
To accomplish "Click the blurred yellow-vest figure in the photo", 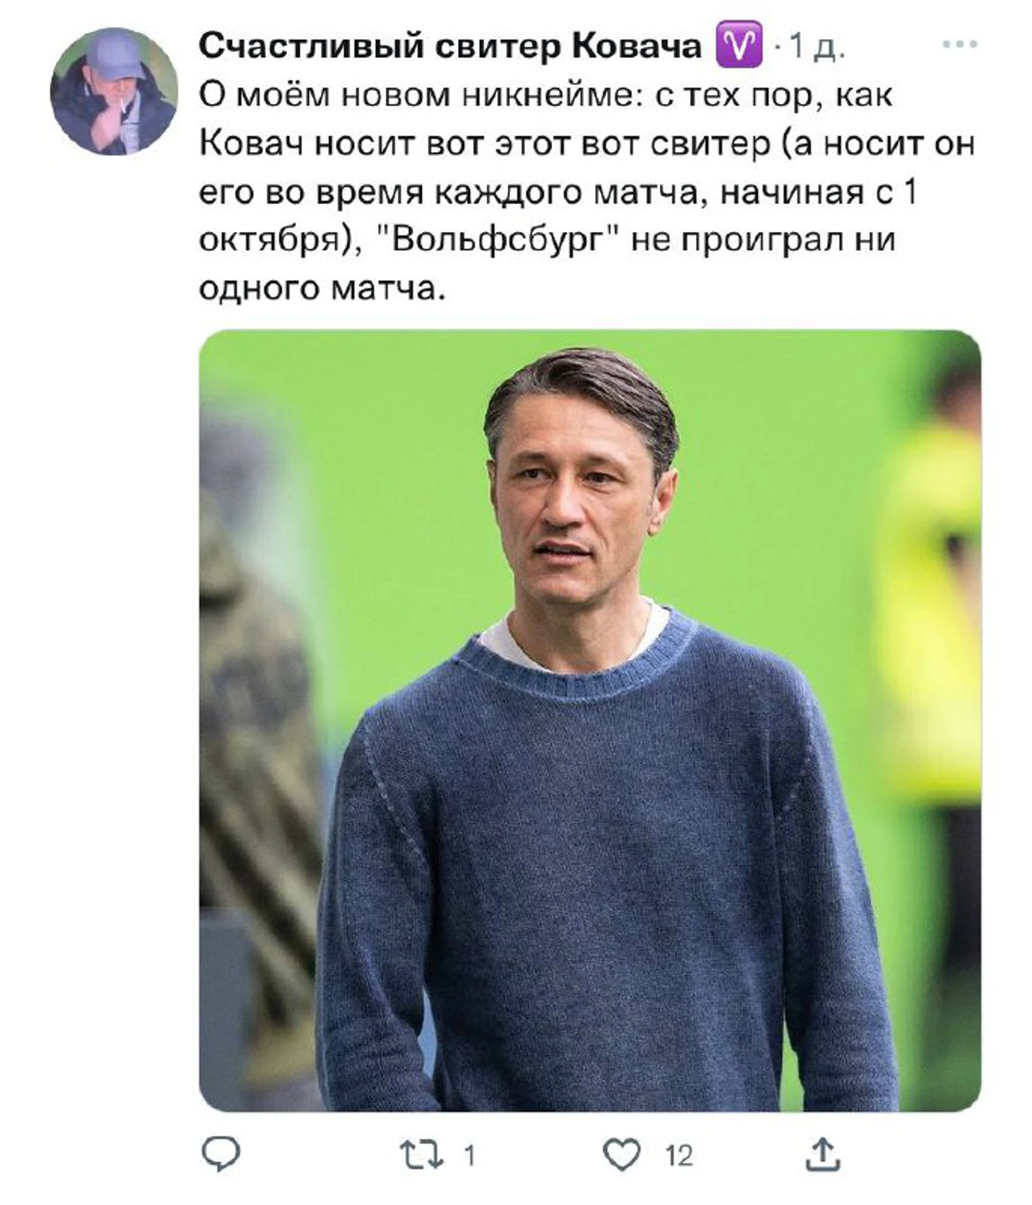I will tap(930, 707).
